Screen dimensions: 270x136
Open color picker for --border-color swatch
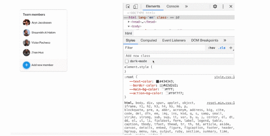click(161, 85)
